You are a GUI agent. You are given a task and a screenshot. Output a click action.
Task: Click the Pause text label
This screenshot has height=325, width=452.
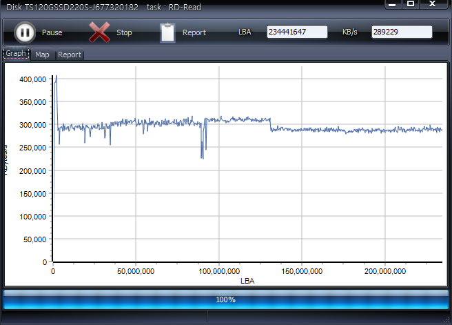52,33
